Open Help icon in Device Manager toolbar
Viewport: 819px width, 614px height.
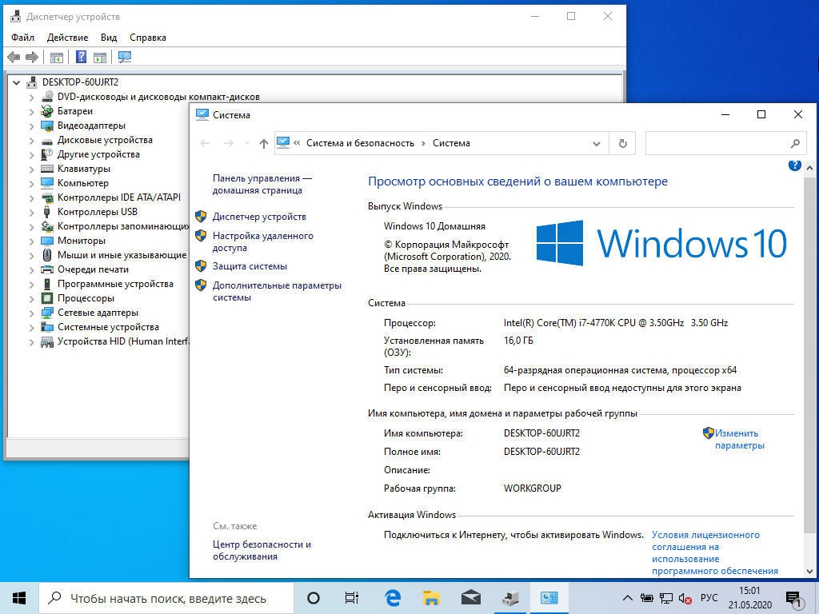(x=81, y=57)
